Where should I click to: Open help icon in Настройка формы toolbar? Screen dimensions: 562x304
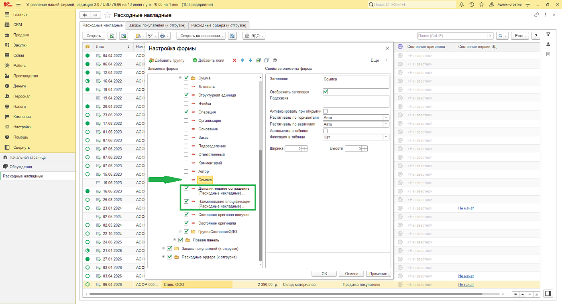pyautogui.click(x=275, y=61)
